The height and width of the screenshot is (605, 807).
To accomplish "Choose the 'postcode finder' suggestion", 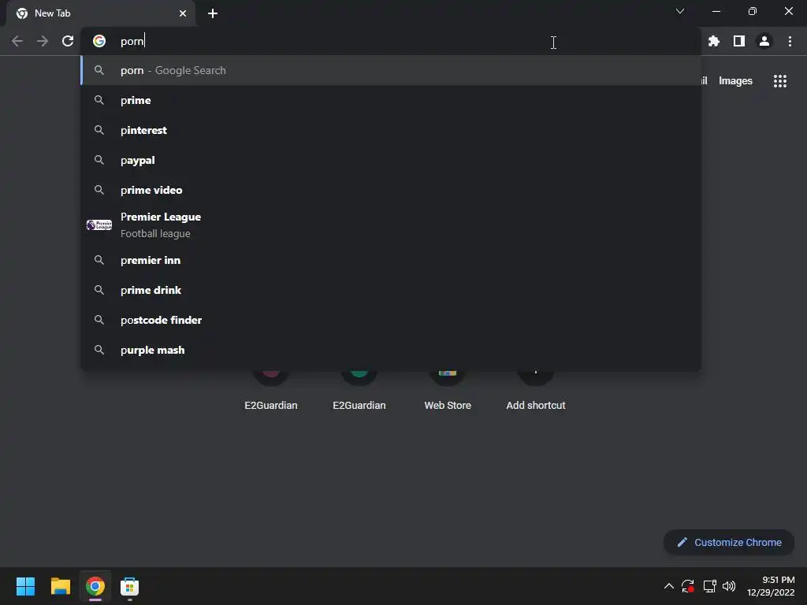I will (391, 320).
